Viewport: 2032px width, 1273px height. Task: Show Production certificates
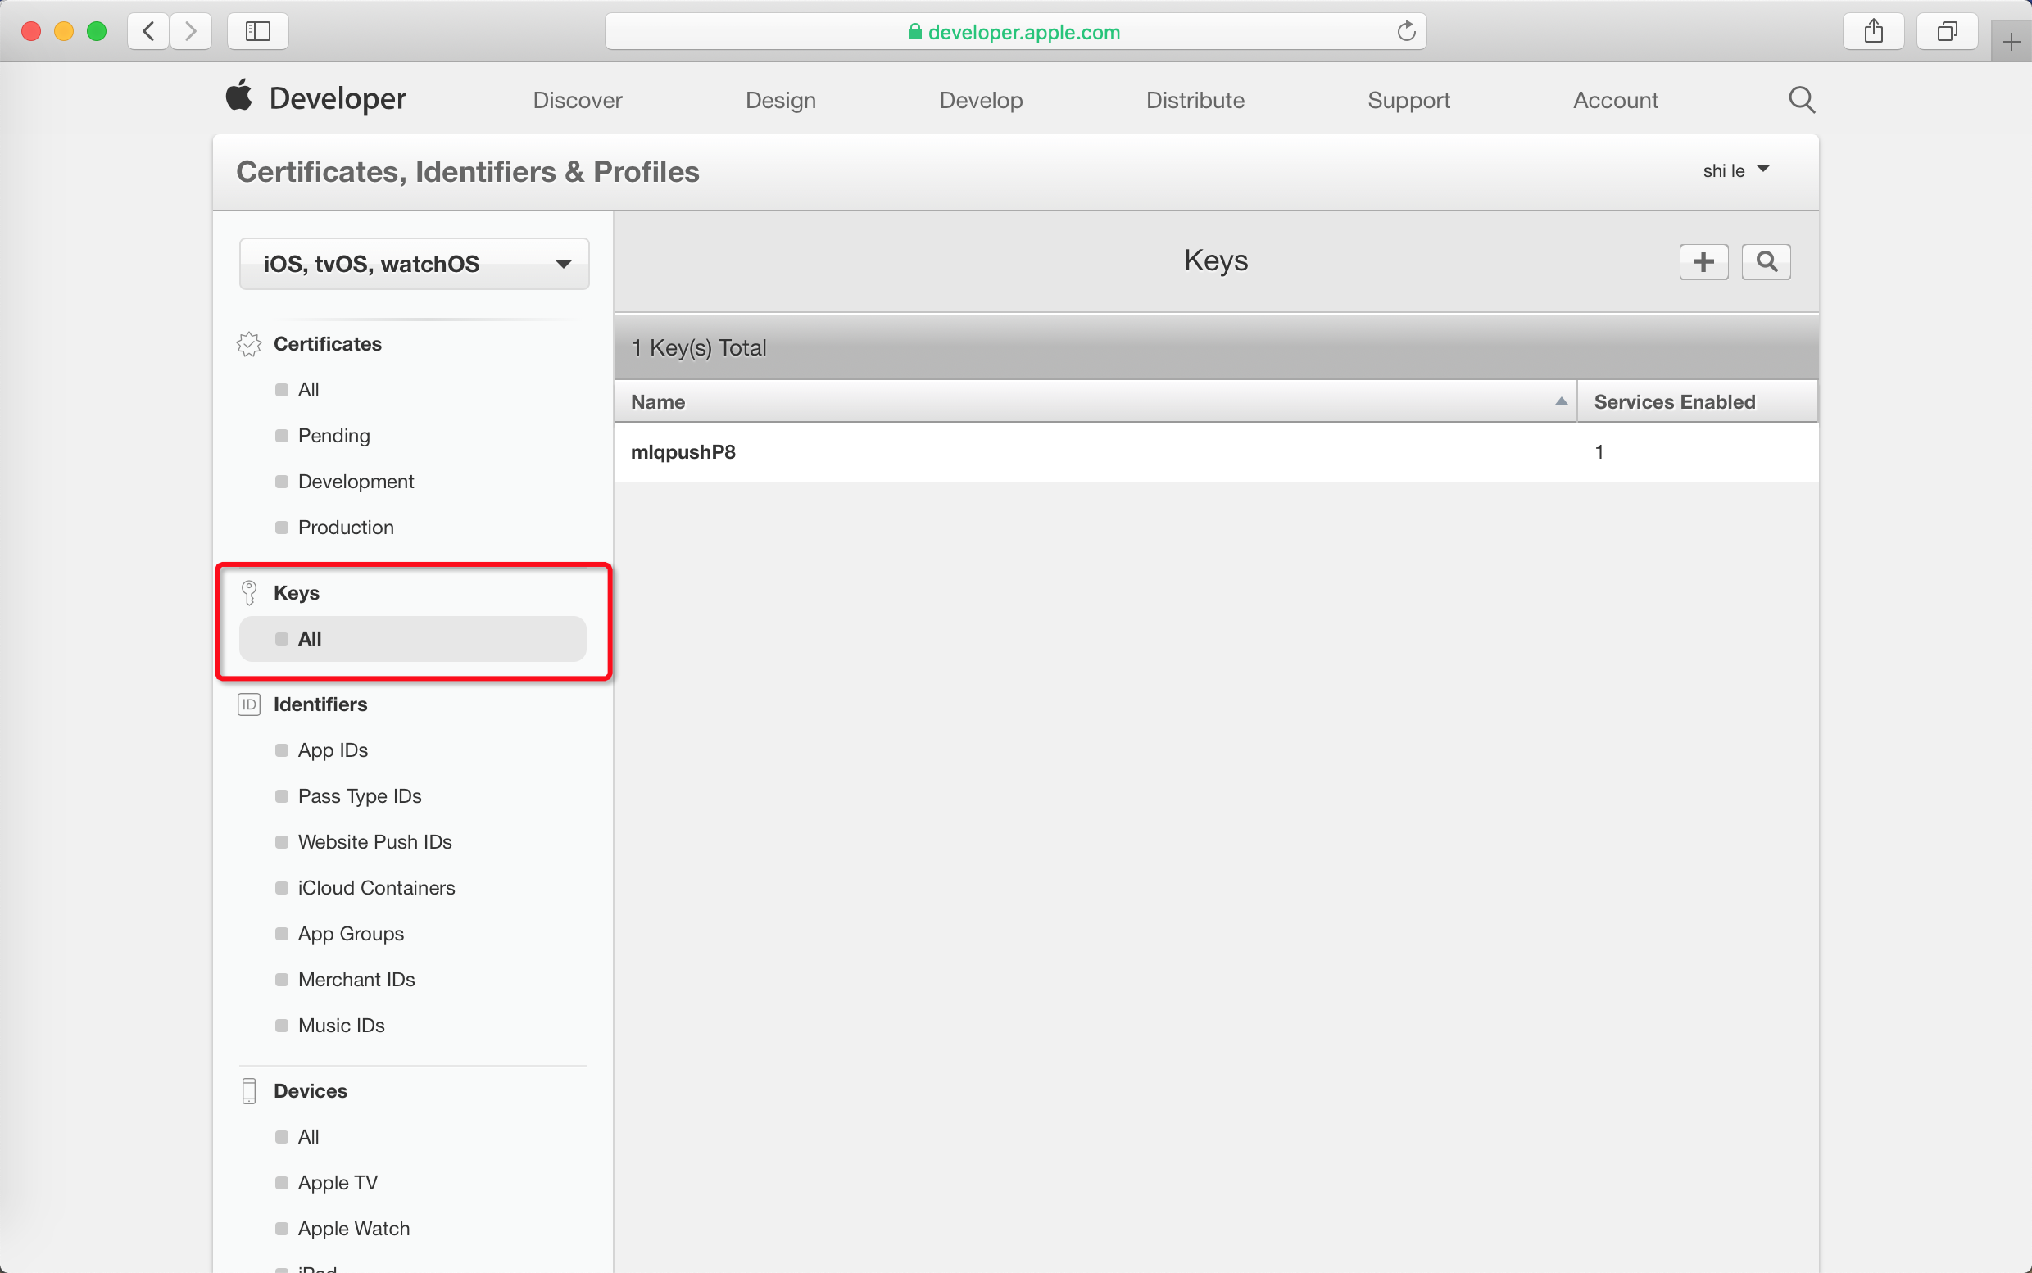tap(345, 528)
